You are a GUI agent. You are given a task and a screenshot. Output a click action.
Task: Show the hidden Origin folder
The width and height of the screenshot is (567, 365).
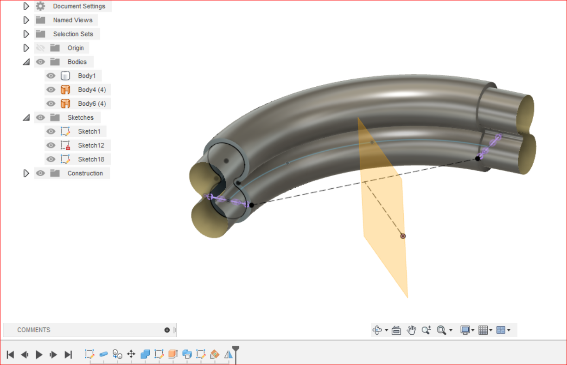(40, 48)
